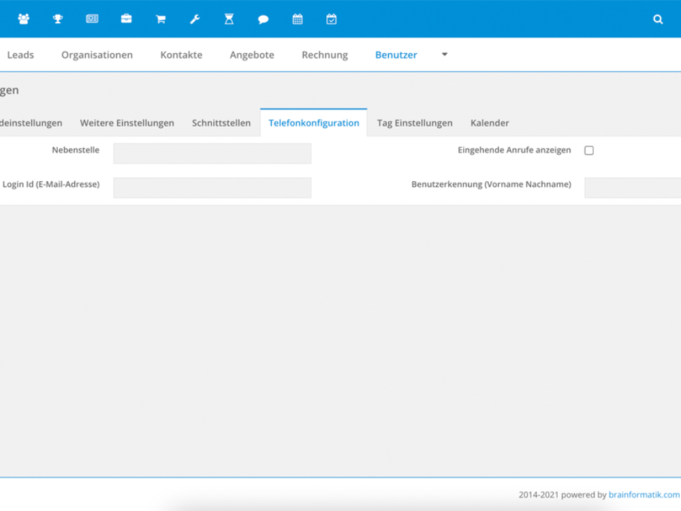Open the Angebote menu item
The width and height of the screenshot is (681, 511).
coord(252,55)
